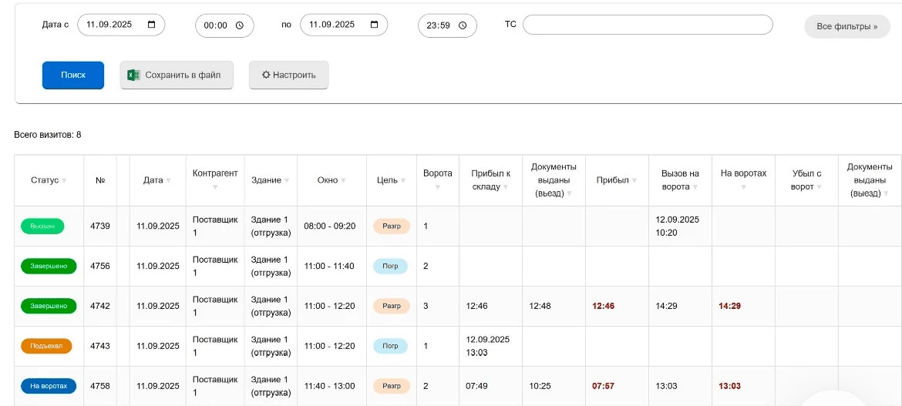Select visit number 4756
Screen dimensions: 902x406
pyautogui.click(x=100, y=267)
